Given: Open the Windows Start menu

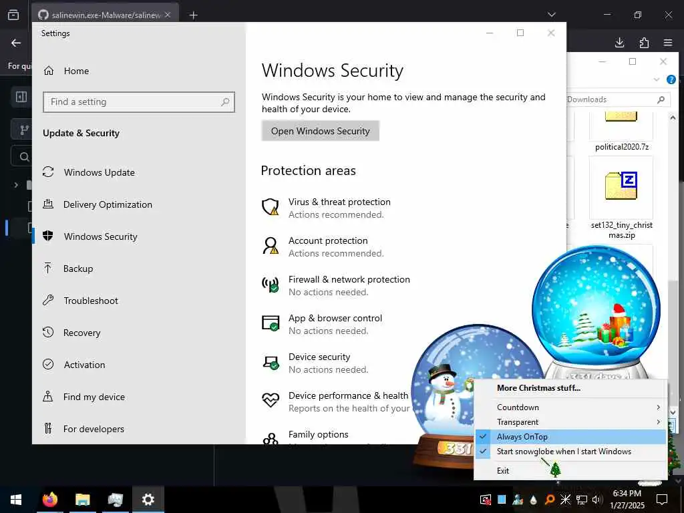Looking at the screenshot, I should (x=16, y=500).
